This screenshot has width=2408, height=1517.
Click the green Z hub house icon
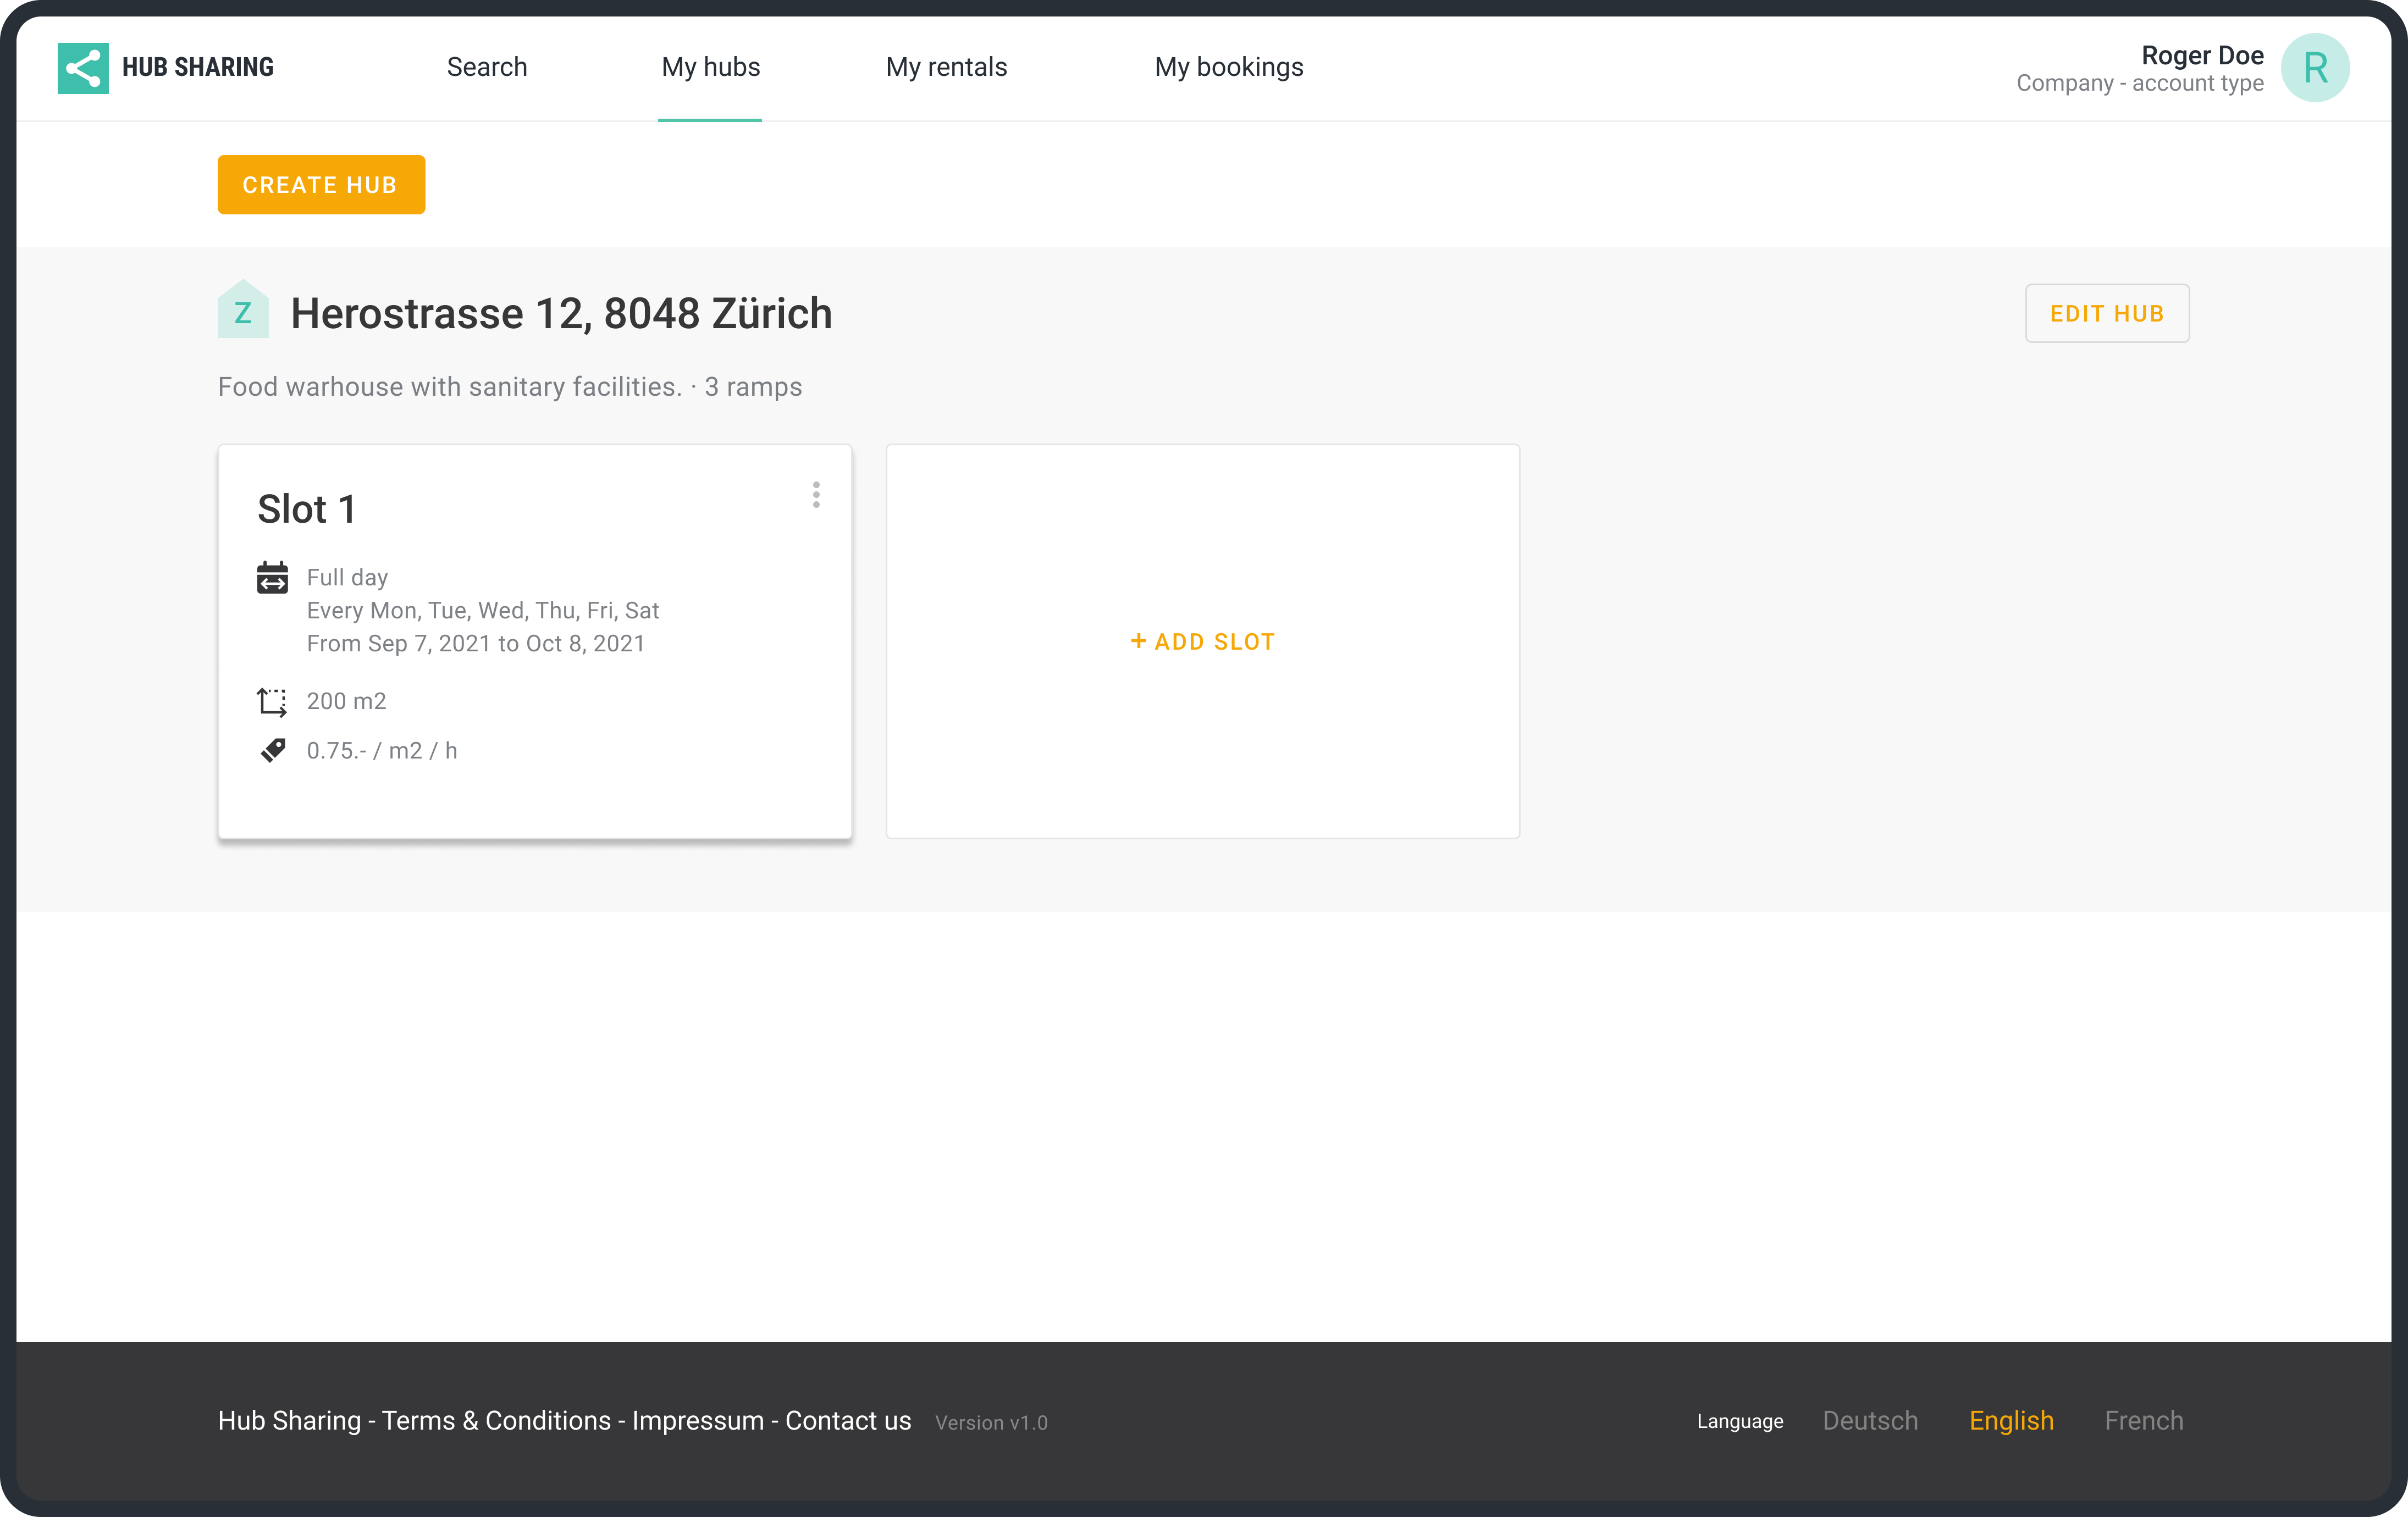click(243, 311)
